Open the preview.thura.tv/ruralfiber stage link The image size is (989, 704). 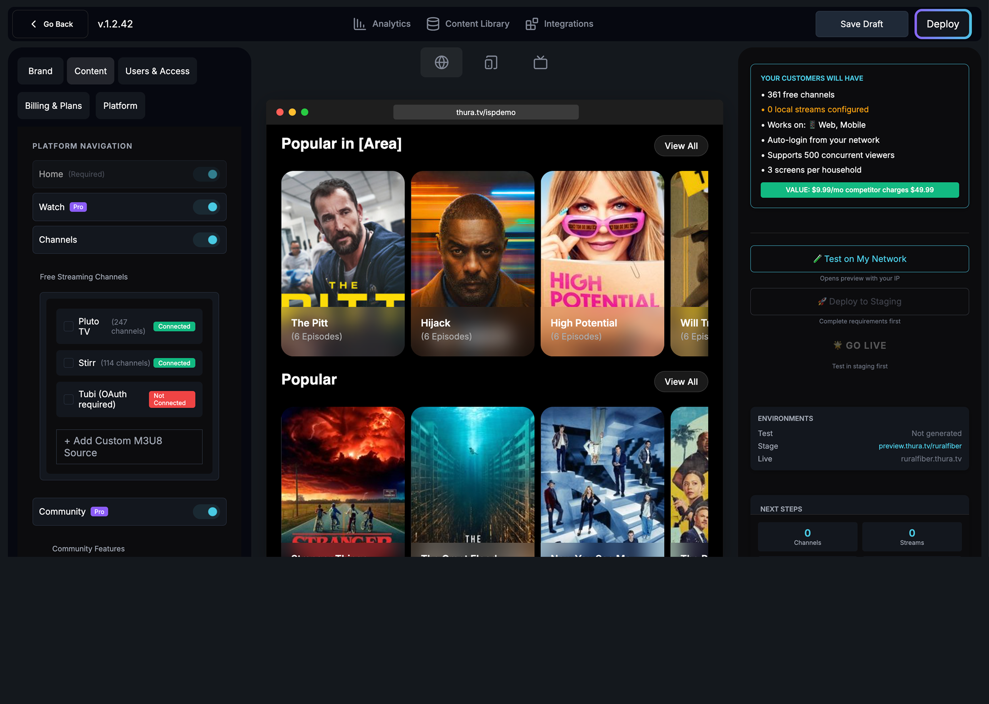click(x=920, y=446)
